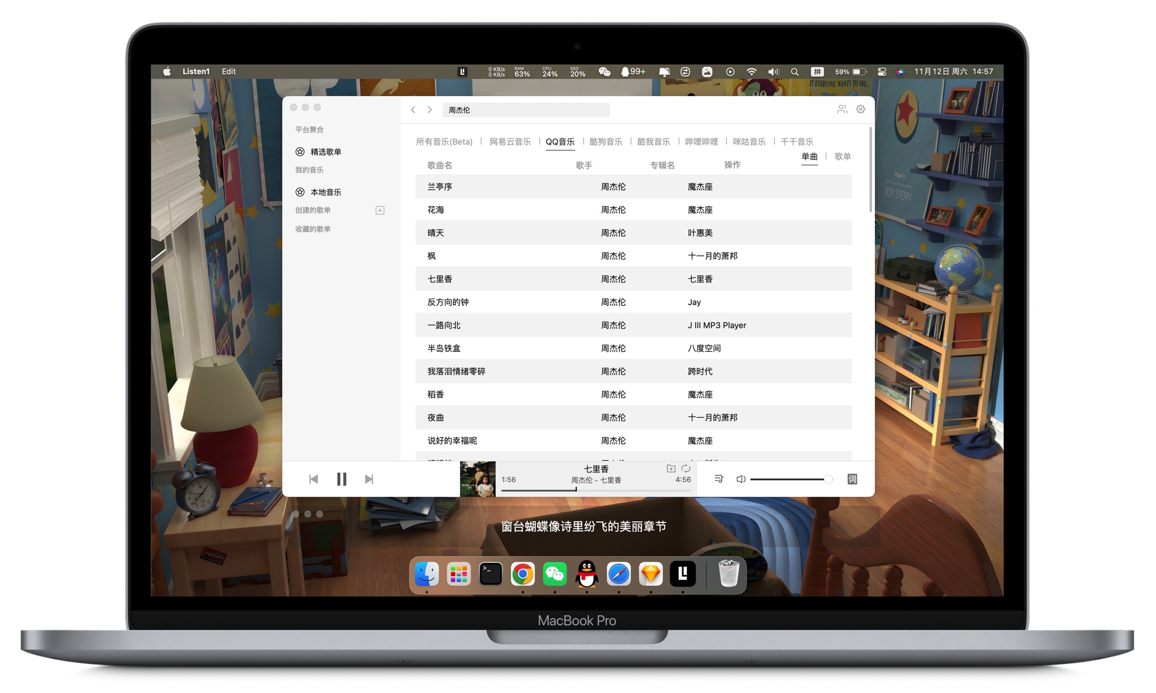Open WeChat from the Dock
The width and height of the screenshot is (1156, 693).
pyautogui.click(x=554, y=573)
